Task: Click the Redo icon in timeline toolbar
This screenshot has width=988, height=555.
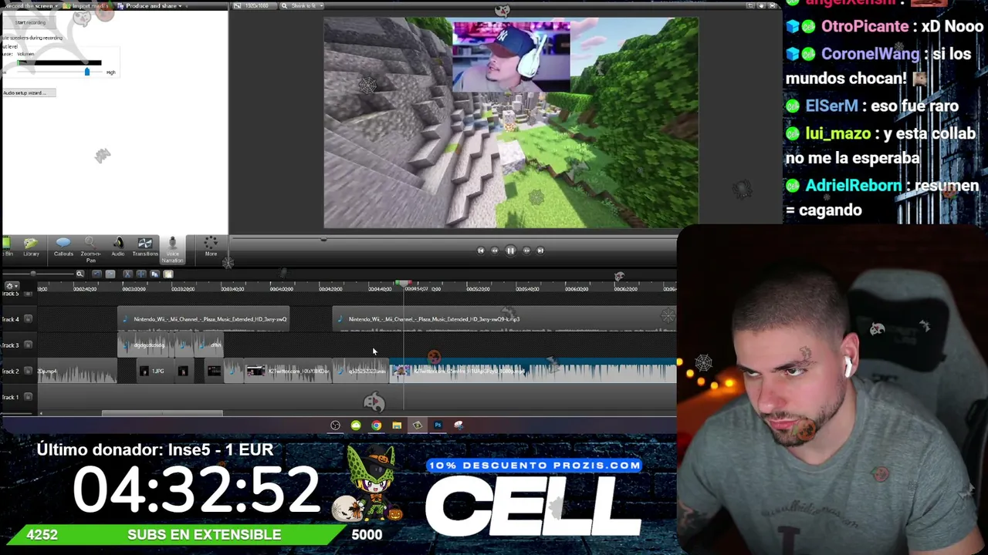Action: click(x=110, y=274)
